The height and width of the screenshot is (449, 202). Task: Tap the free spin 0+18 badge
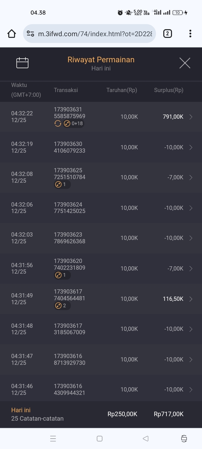coord(74,123)
